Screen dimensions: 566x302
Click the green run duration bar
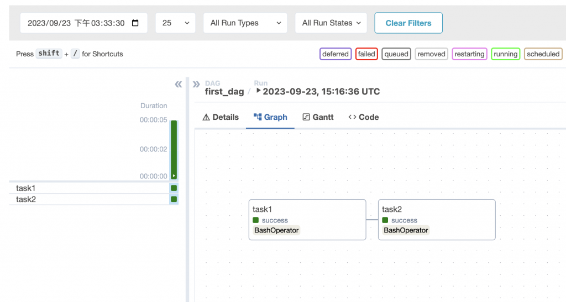pyautogui.click(x=174, y=150)
